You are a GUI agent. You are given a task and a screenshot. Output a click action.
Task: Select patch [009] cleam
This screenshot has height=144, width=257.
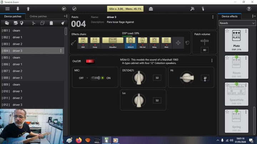click(x=32, y=85)
